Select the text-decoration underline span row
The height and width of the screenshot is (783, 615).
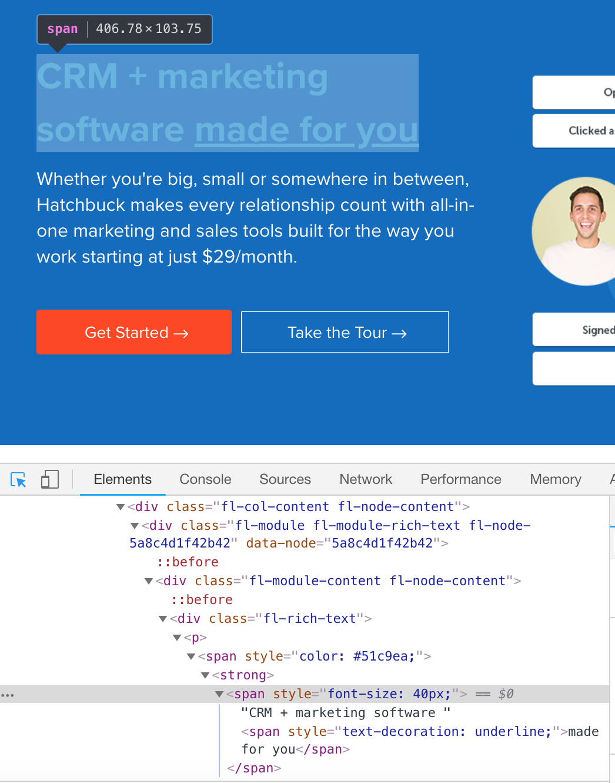coord(420,740)
